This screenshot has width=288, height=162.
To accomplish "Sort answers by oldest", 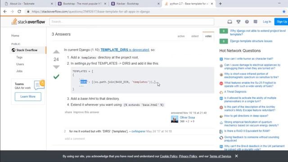I will pos(195,36).
